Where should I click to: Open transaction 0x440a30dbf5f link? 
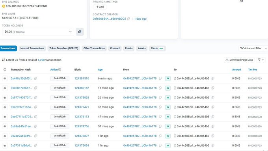coord(22,78)
